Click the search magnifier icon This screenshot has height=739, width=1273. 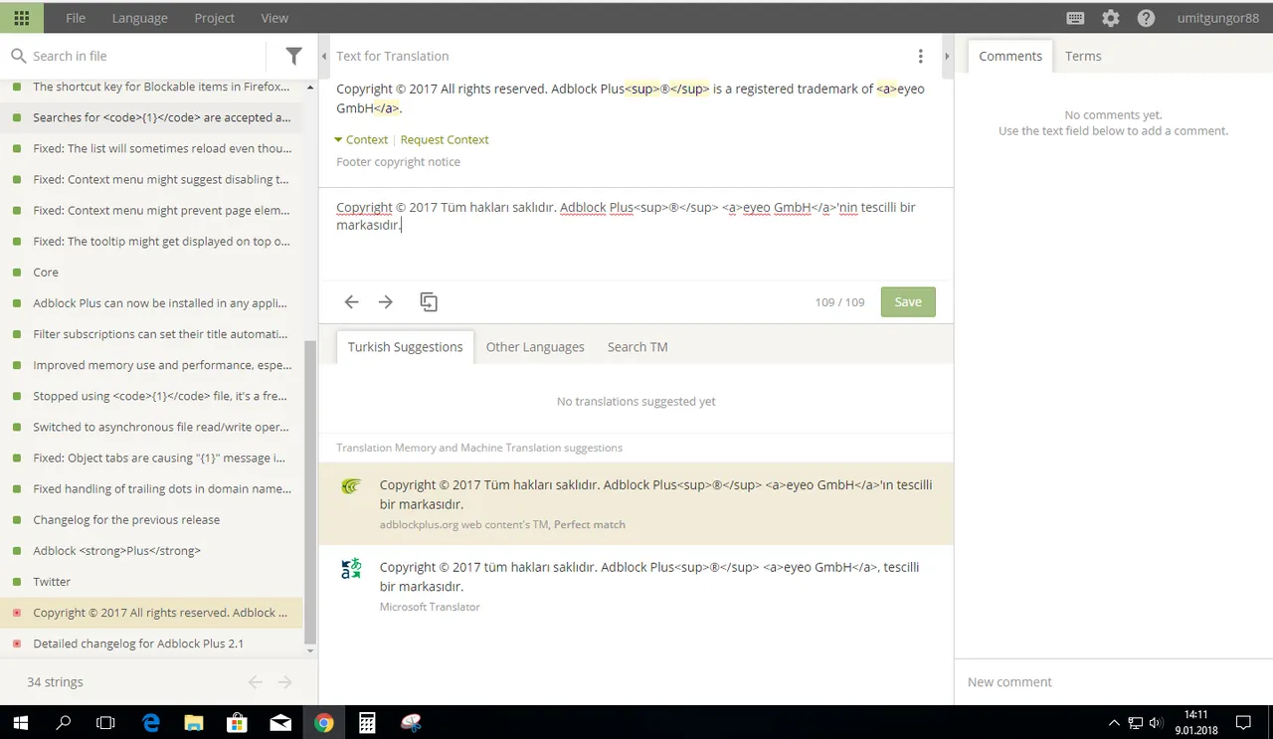(18, 56)
